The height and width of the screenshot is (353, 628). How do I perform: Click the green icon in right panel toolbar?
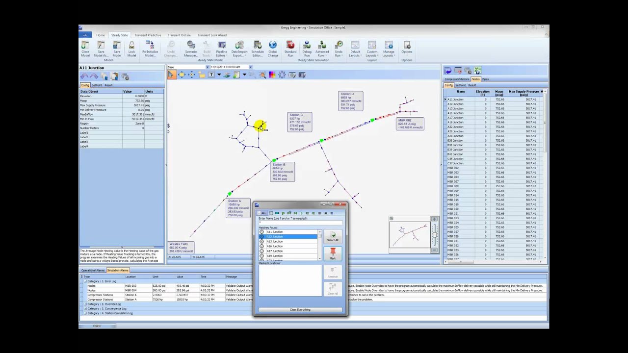[x=478, y=71]
